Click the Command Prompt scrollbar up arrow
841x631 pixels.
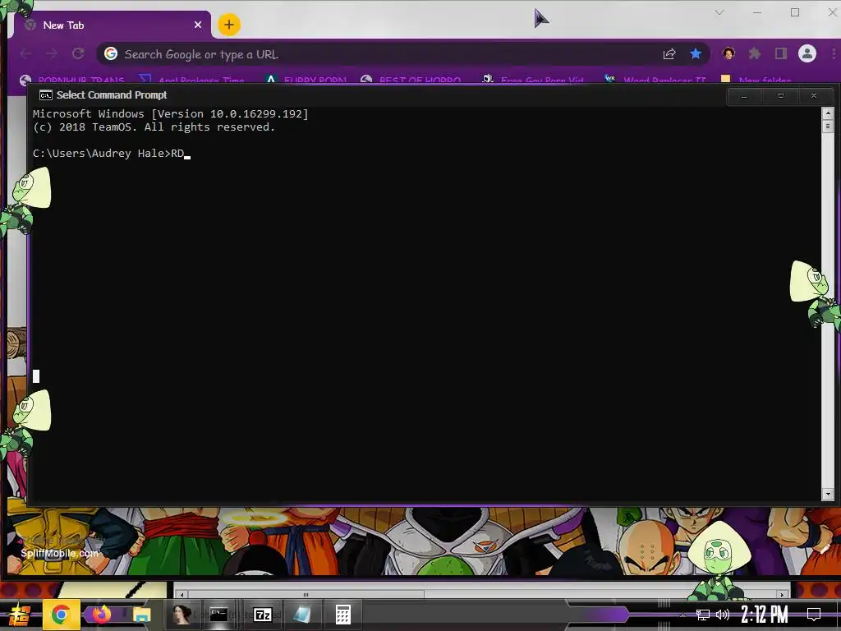(x=828, y=113)
